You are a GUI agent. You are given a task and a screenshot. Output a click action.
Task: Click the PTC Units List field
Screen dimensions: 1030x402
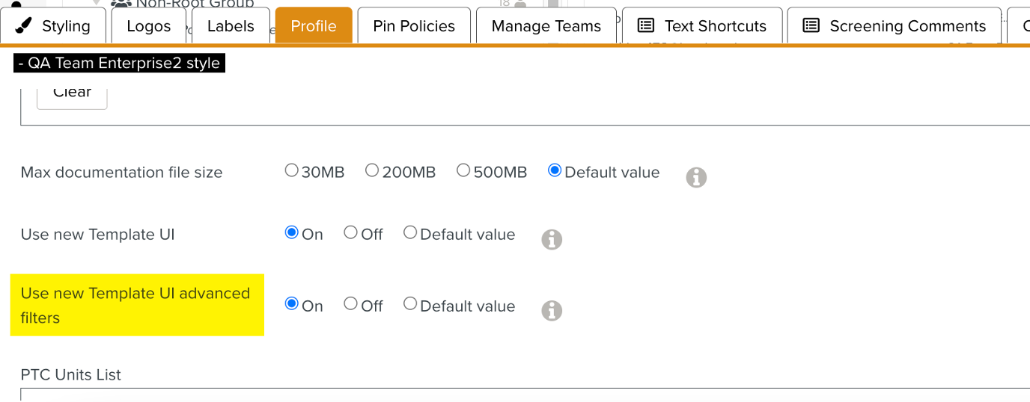pos(524,395)
